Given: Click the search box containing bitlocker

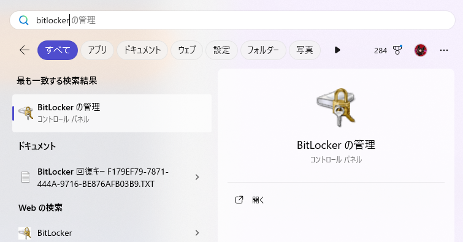Looking at the screenshot, I should click(232, 20).
